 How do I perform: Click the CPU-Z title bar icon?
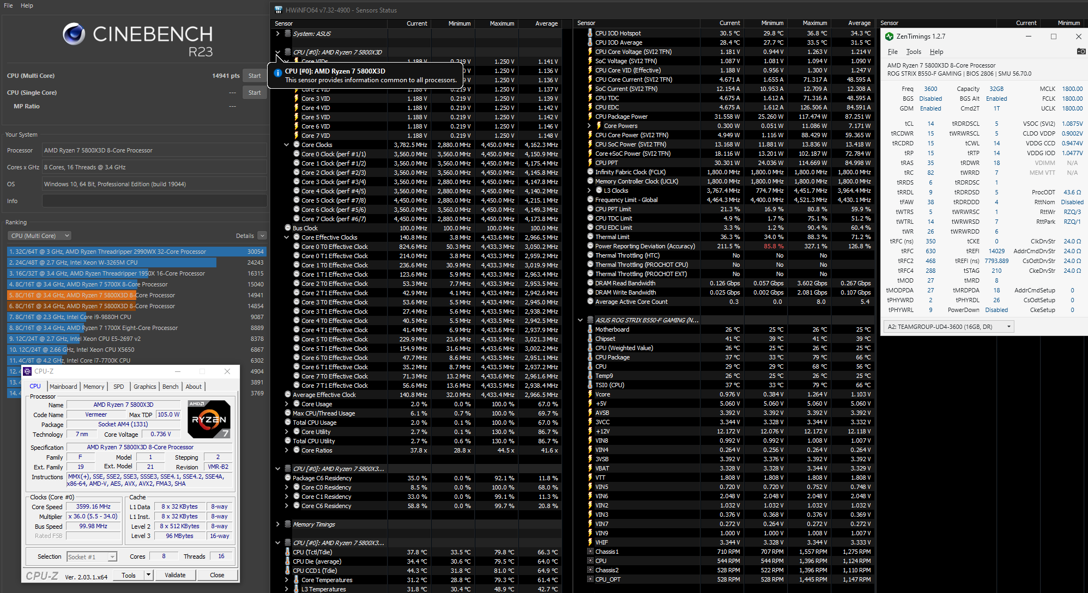pos(27,371)
